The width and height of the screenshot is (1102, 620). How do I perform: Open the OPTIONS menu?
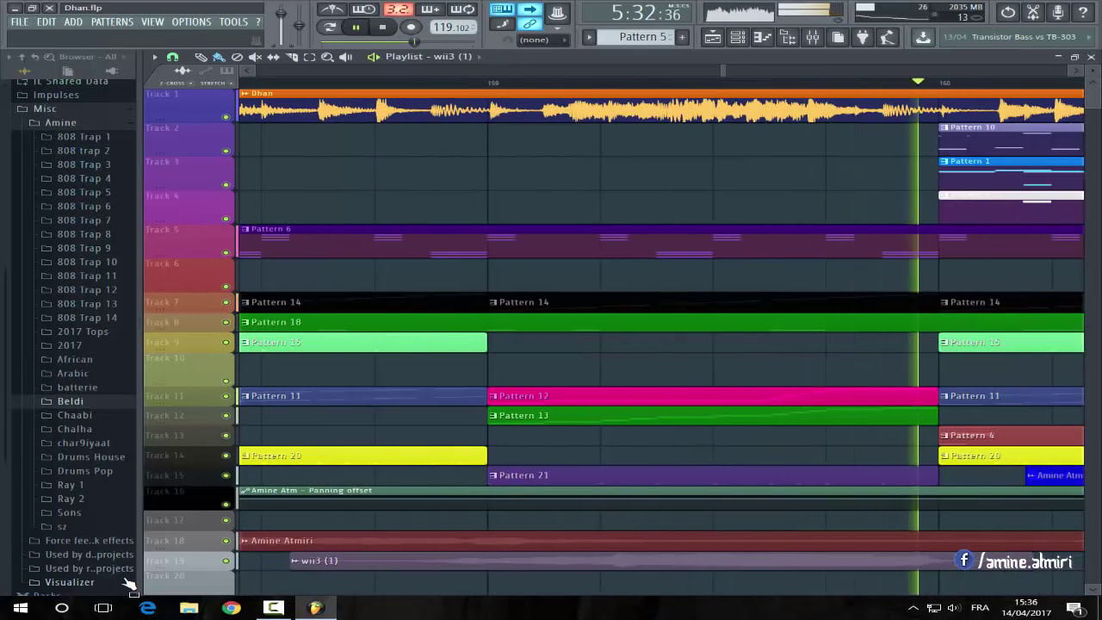pyautogui.click(x=191, y=22)
